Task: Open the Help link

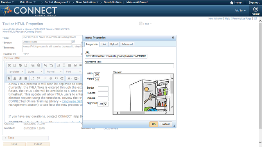Action: tap(228, 18)
